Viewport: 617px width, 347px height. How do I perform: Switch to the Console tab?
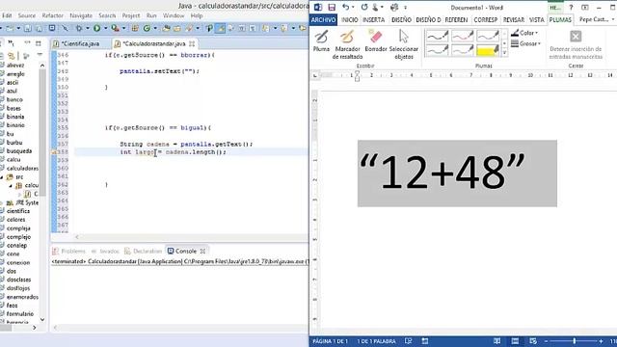point(186,251)
